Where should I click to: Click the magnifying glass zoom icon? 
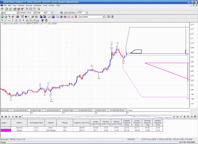click(50, 17)
